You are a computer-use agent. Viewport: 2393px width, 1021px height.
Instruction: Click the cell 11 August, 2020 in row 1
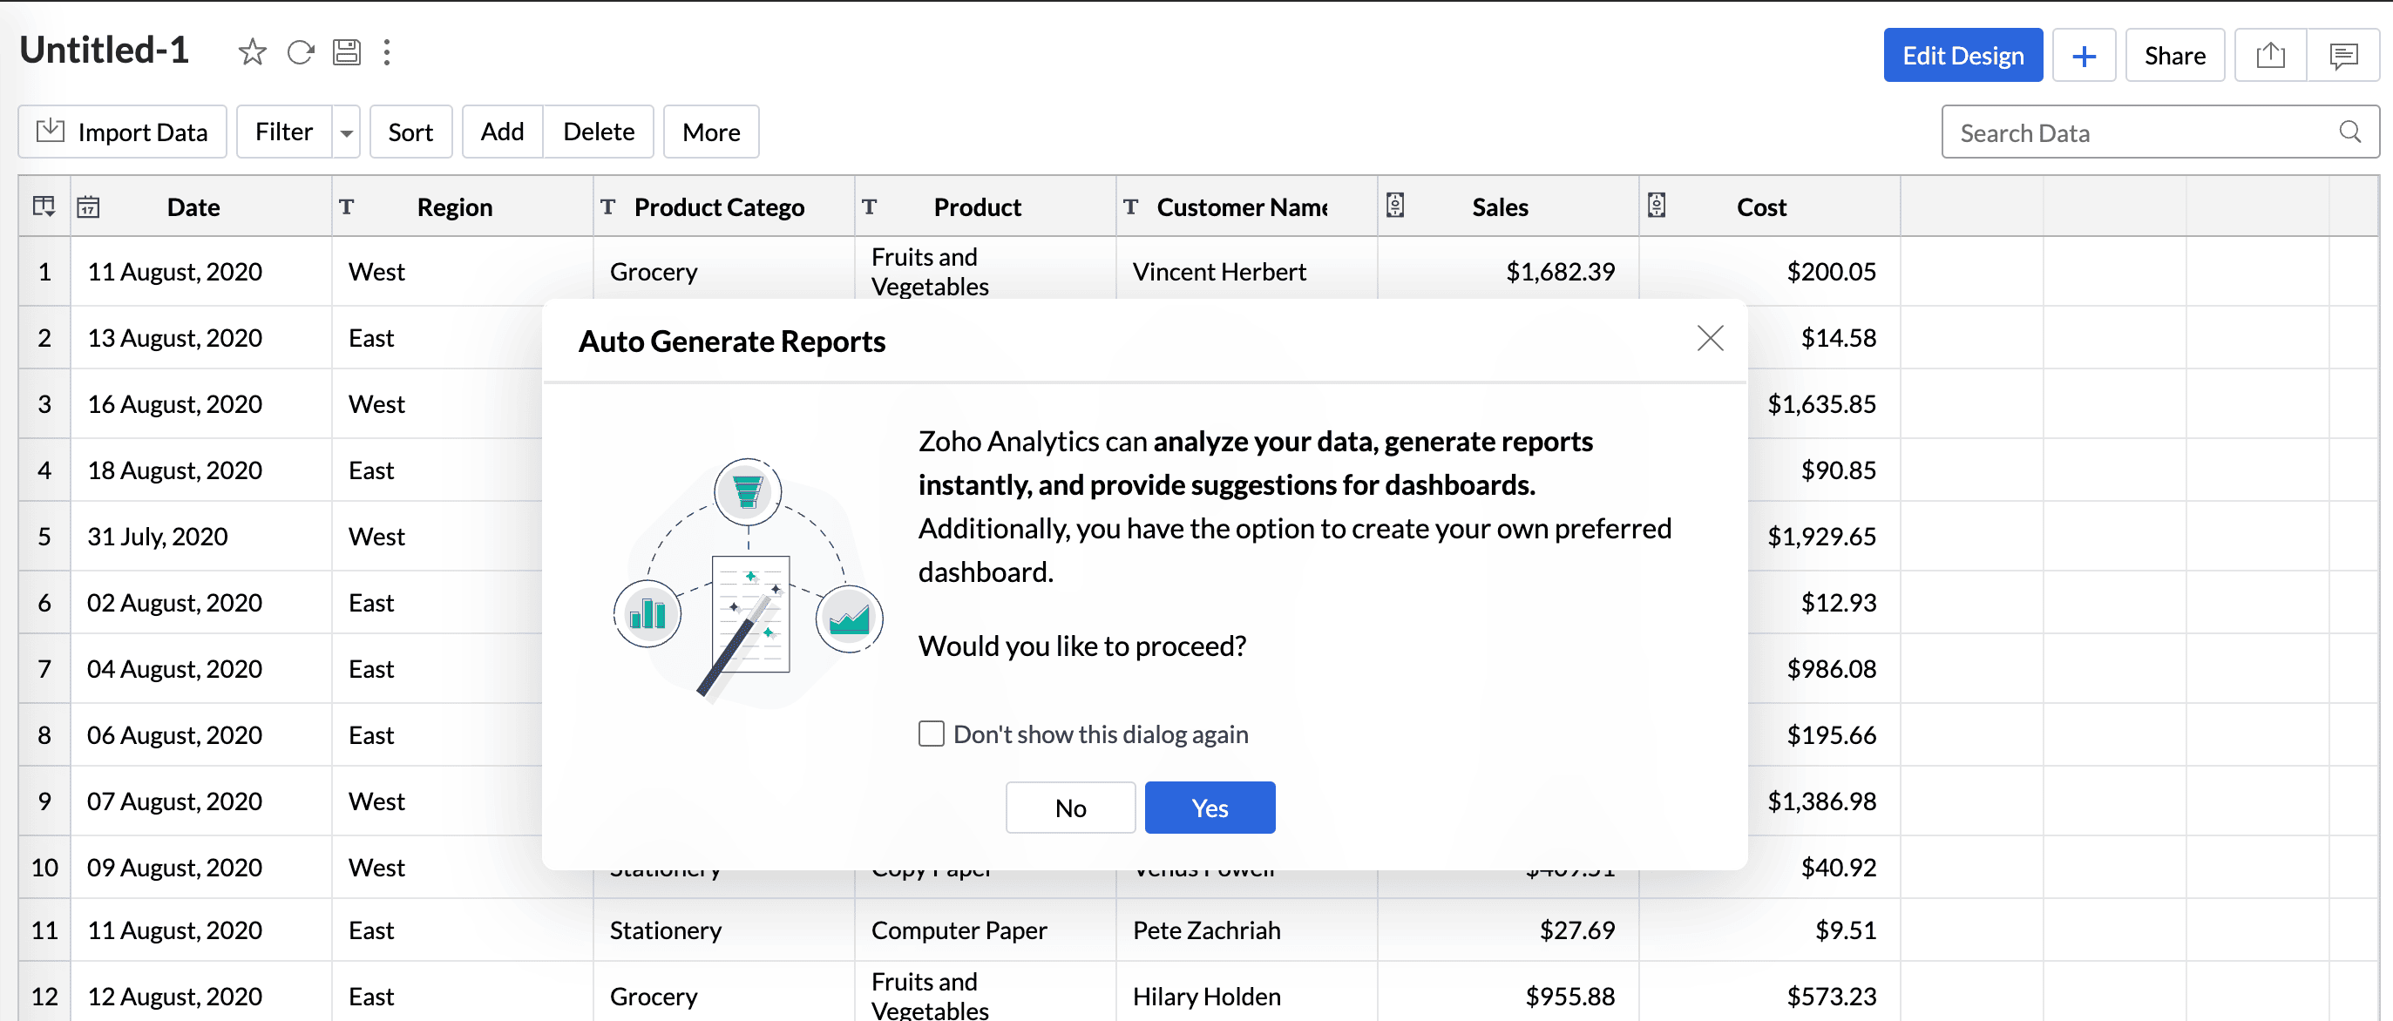point(201,271)
